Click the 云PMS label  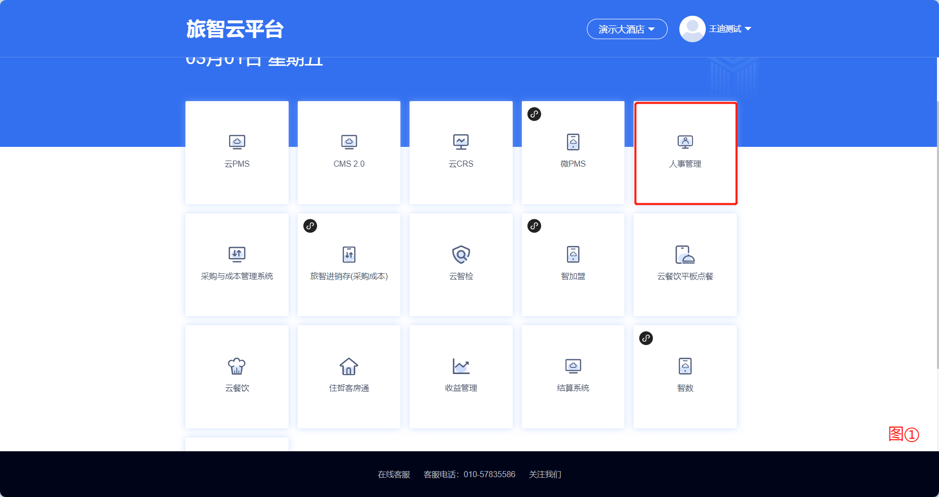click(237, 164)
